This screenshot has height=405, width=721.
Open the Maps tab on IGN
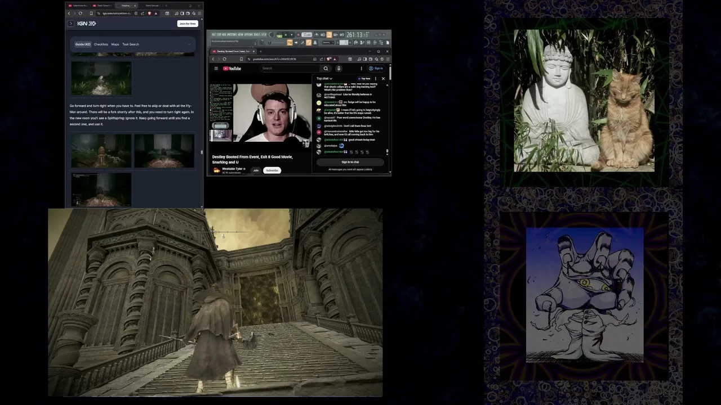[115, 44]
